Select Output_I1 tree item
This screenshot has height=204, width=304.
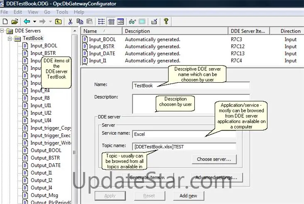[x=41, y=173]
